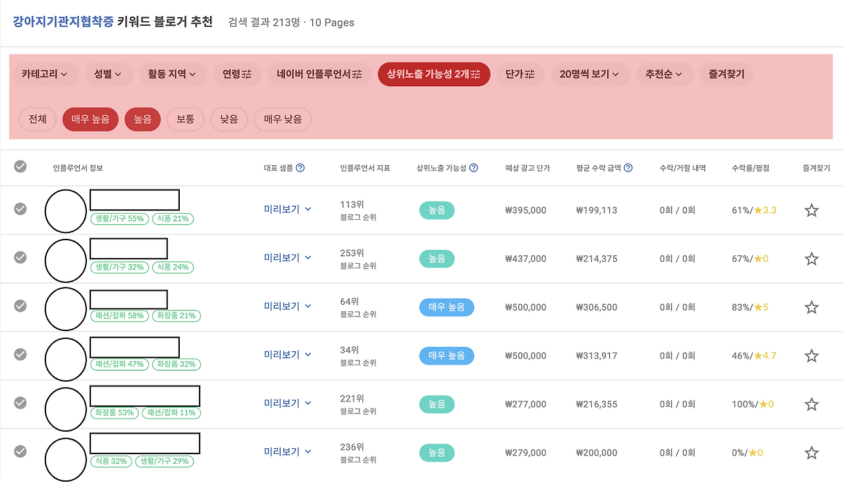The image size is (843, 485).
Task: Click the second blogger's profile picture
Action: tap(65, 258)
